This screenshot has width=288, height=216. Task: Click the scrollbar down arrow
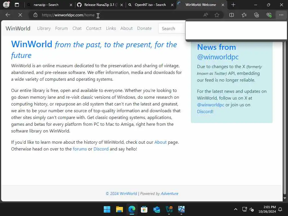coord(285,198)
